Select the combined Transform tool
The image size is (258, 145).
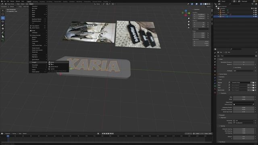pos(3,29)
